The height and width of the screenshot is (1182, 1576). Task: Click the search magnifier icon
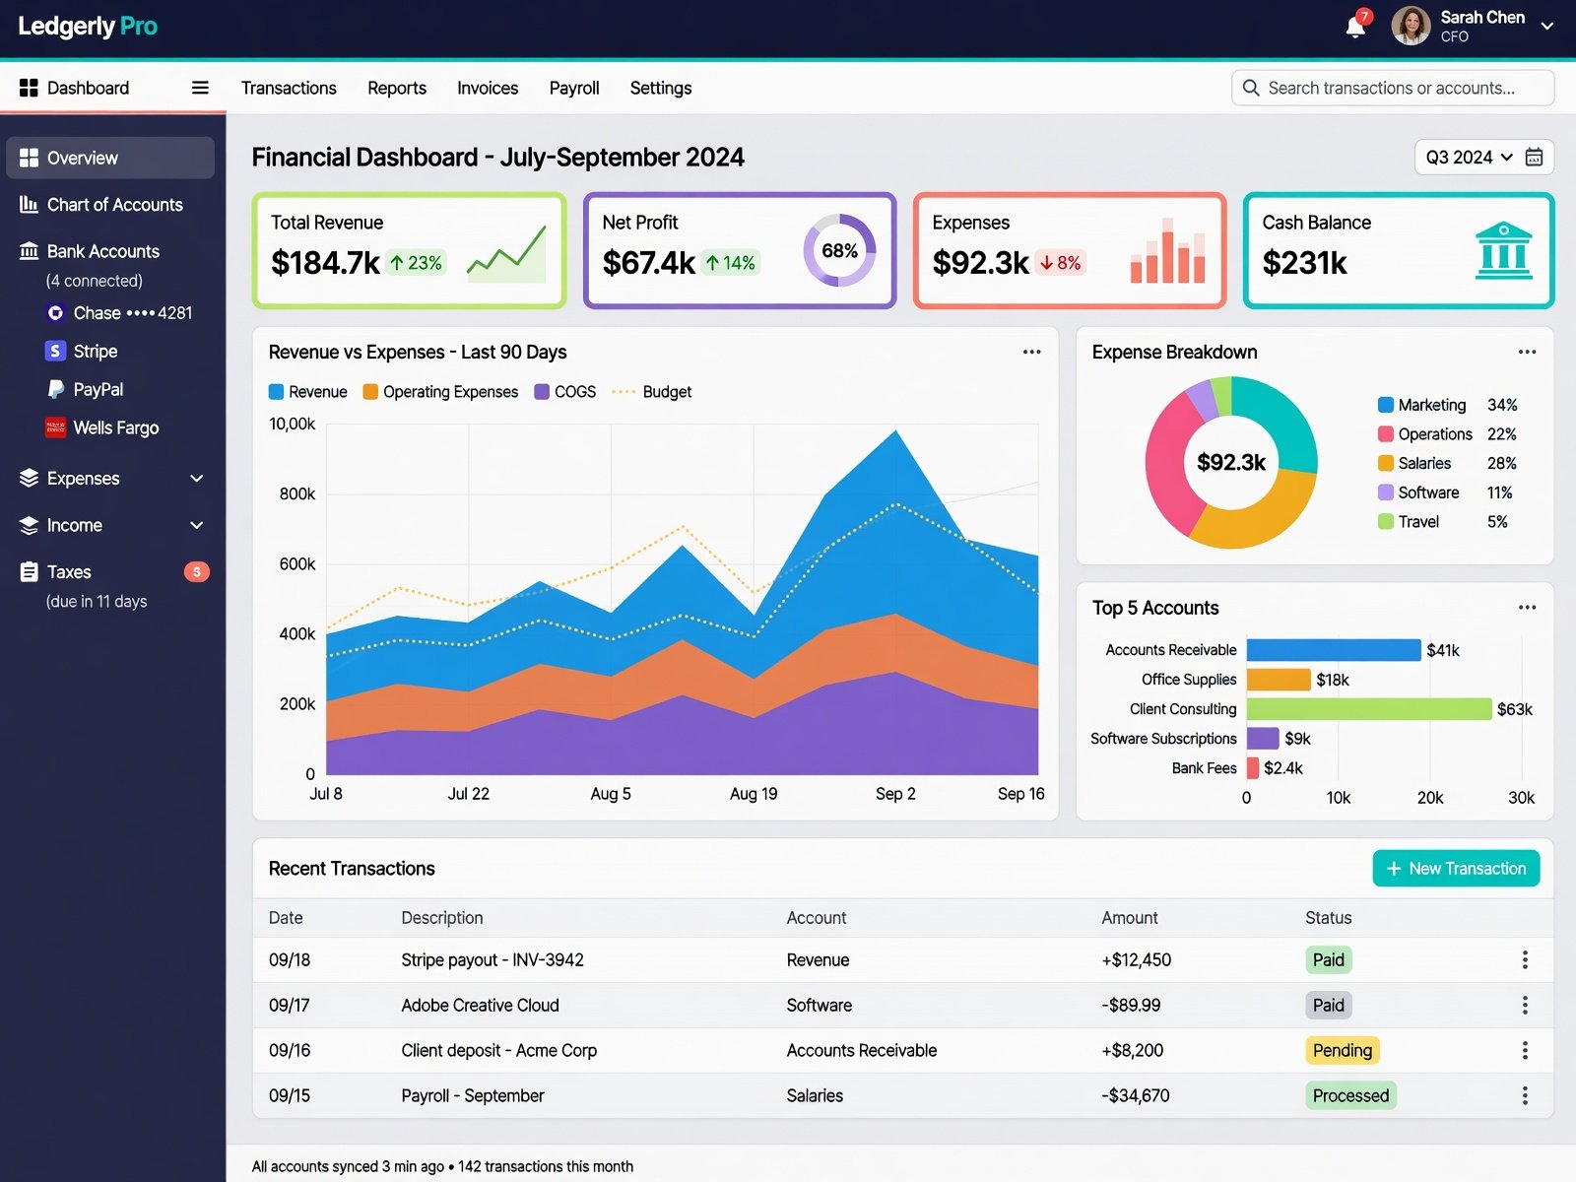coord(1251,88)
